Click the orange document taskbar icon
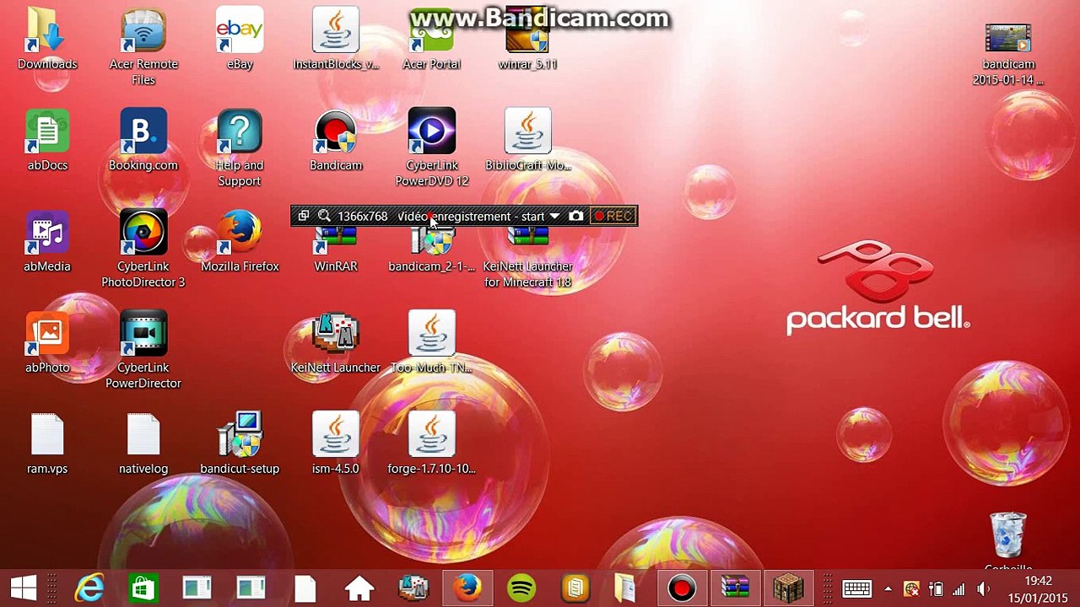Image resolution: width=1080 pixels, height=607 pixels. pyautogui.click(x=575, y=588)
